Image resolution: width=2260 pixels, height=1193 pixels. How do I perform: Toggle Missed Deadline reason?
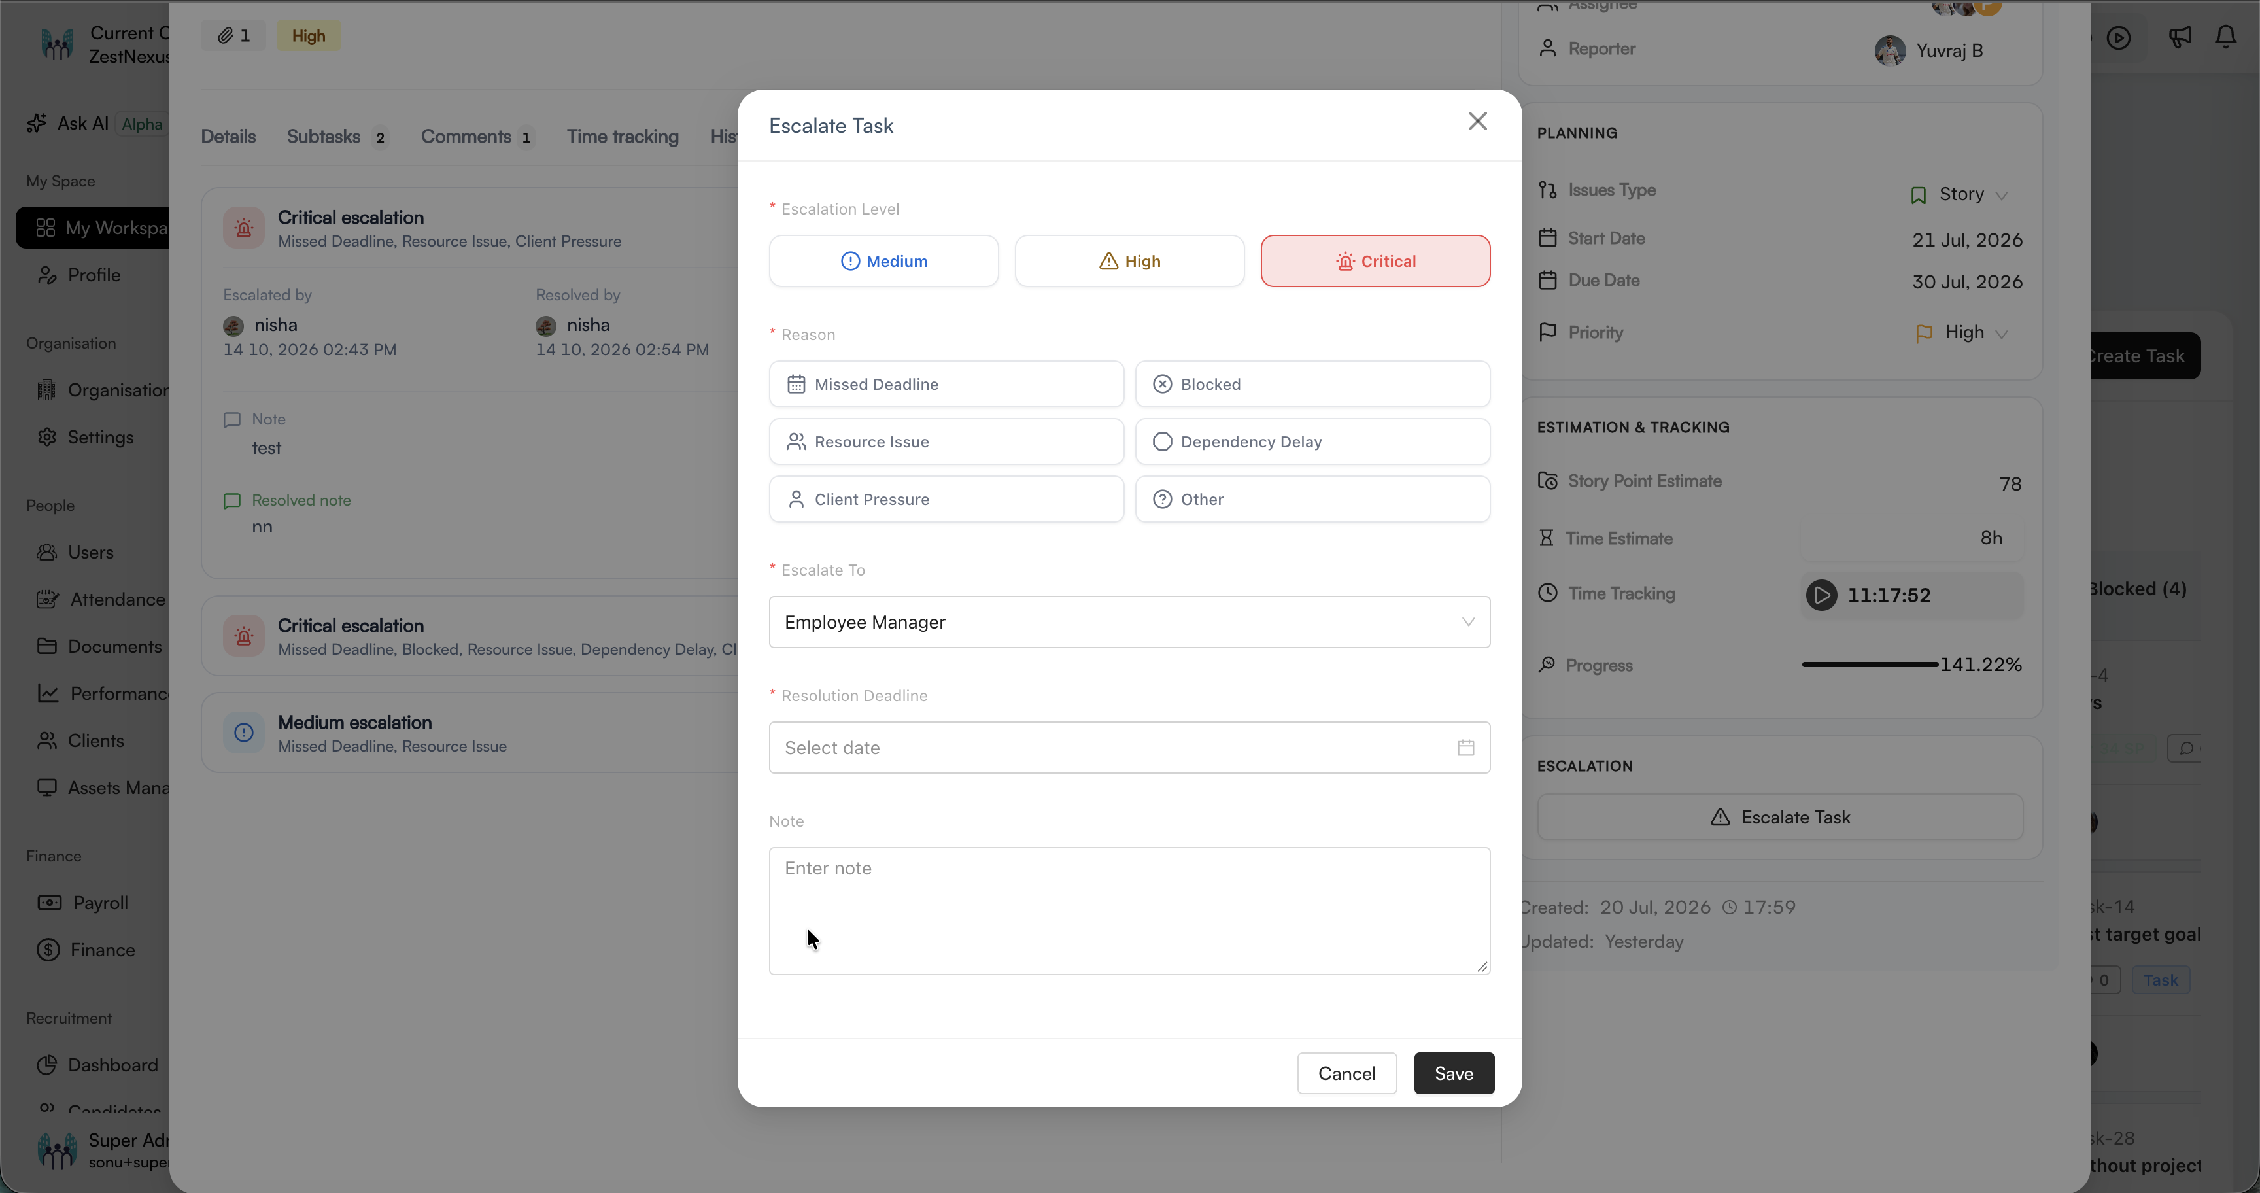pyautogui.click(x=946, y=384)
